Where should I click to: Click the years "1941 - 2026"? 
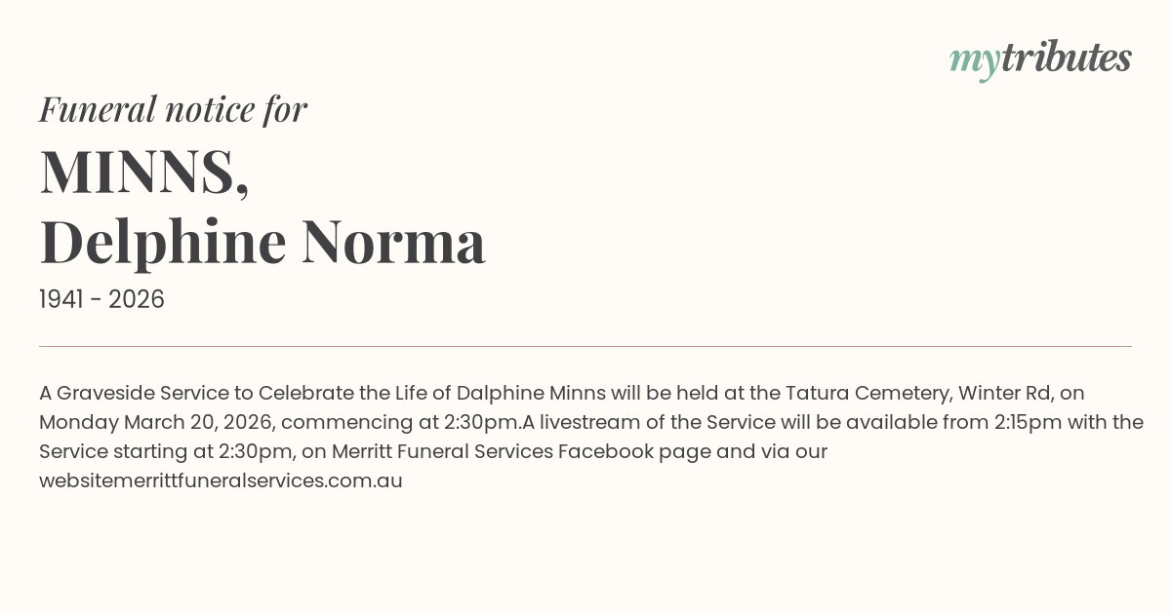click(x=101, y=299)
